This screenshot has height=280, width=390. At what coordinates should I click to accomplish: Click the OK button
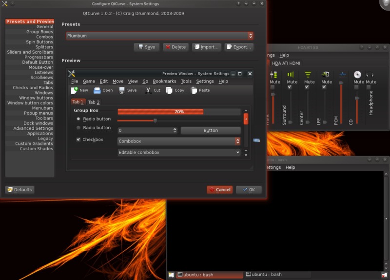pos(249,190)
